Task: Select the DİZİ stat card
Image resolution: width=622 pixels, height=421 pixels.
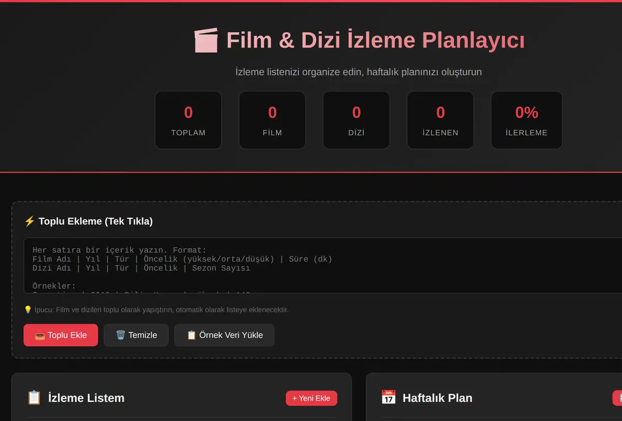Action: click(x=356, y=120)
